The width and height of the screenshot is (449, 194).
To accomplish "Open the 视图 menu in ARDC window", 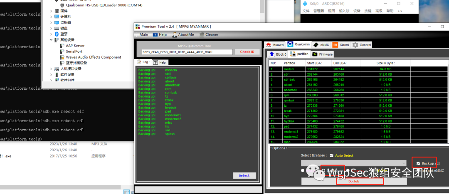I will click(x=331, y=11).
